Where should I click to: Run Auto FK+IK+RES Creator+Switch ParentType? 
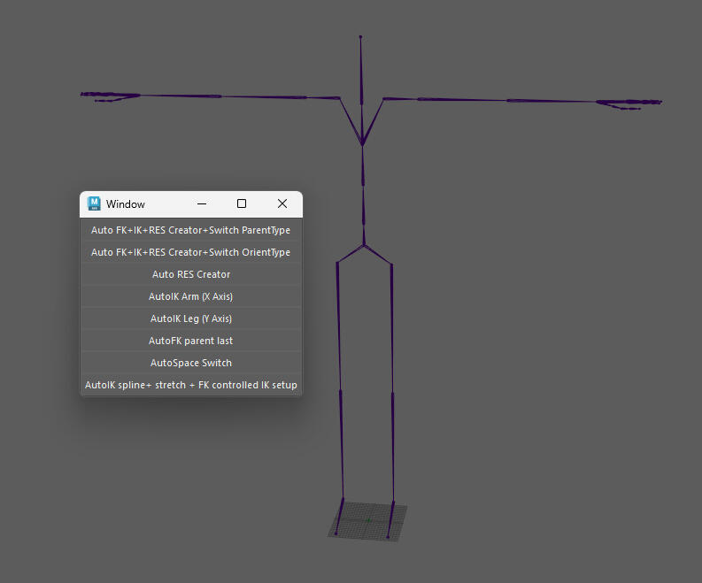(190, 230)
